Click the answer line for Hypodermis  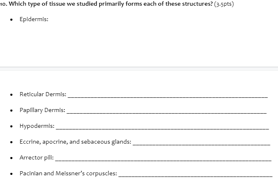[x=163, y=128]
